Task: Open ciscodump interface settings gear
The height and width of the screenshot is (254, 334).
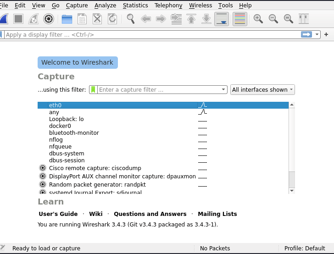Action: point(43,168)
